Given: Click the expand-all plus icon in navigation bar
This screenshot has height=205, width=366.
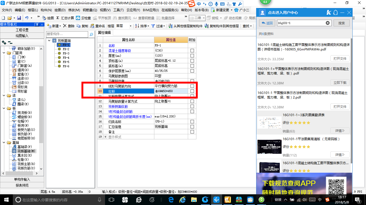Looking at the screenshot, I should click(x=4, y=42).
